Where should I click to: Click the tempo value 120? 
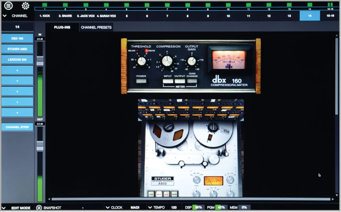(x=174, y=207)
